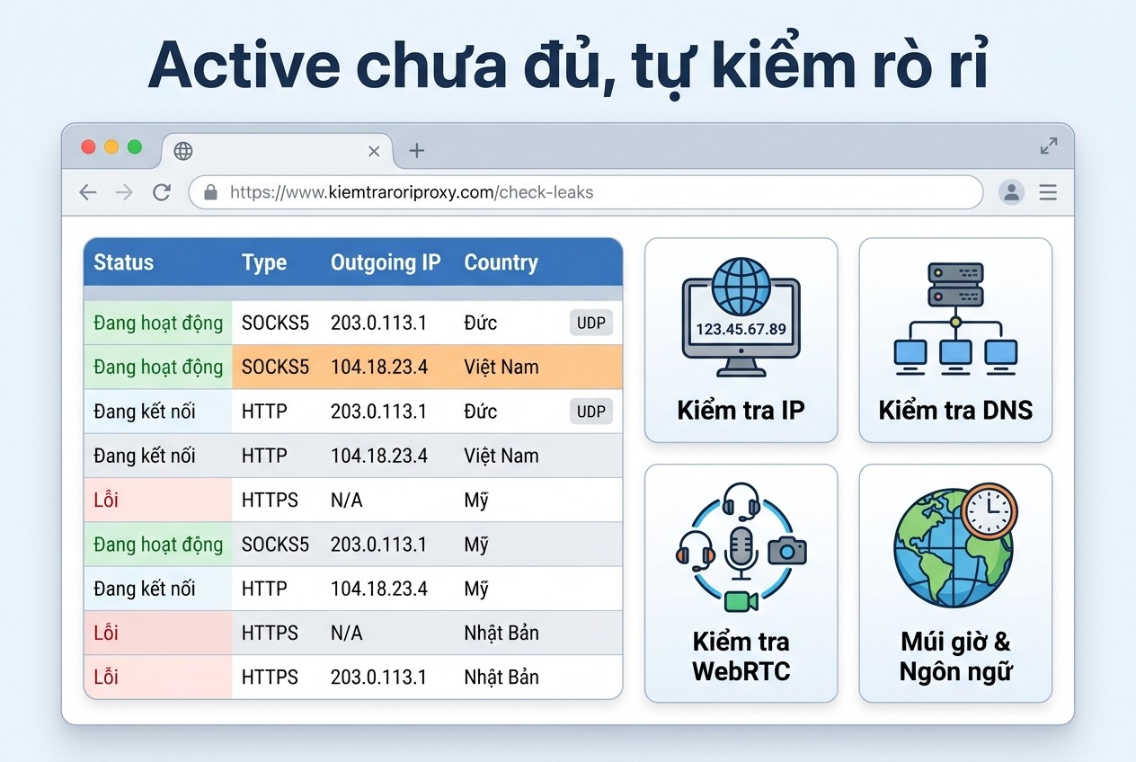Screen dimensions: 1136x762
Task: Go forward using the forward arrow
Action: (124, 192)
